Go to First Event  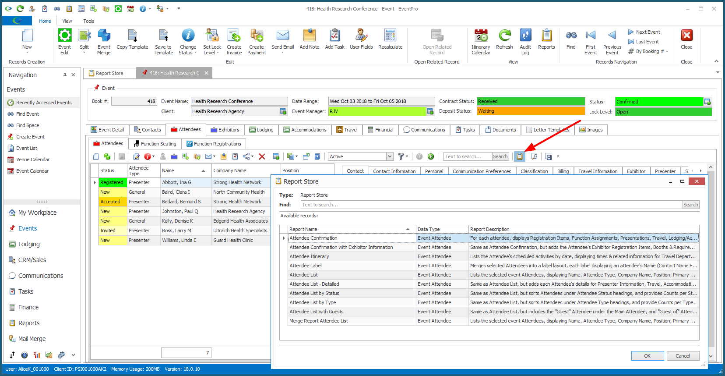[x=591, y=42]
